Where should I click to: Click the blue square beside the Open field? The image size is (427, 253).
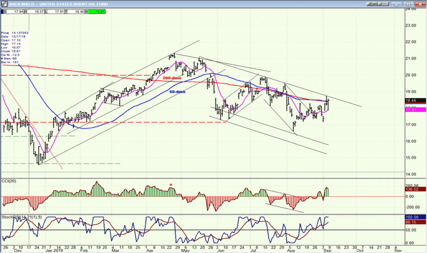click(2, 12)
